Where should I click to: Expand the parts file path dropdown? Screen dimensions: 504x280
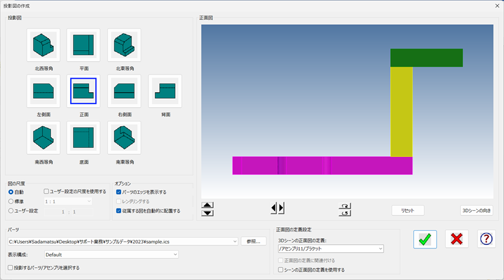pos(234,241)
